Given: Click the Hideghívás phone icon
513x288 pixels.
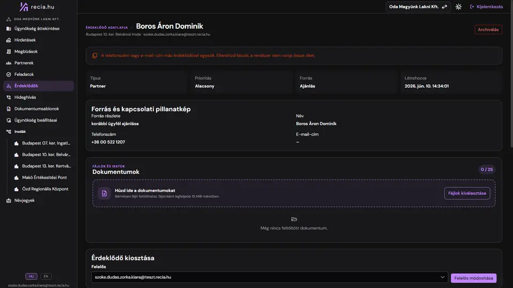Looking at the screenshot, I should (9, 97).
